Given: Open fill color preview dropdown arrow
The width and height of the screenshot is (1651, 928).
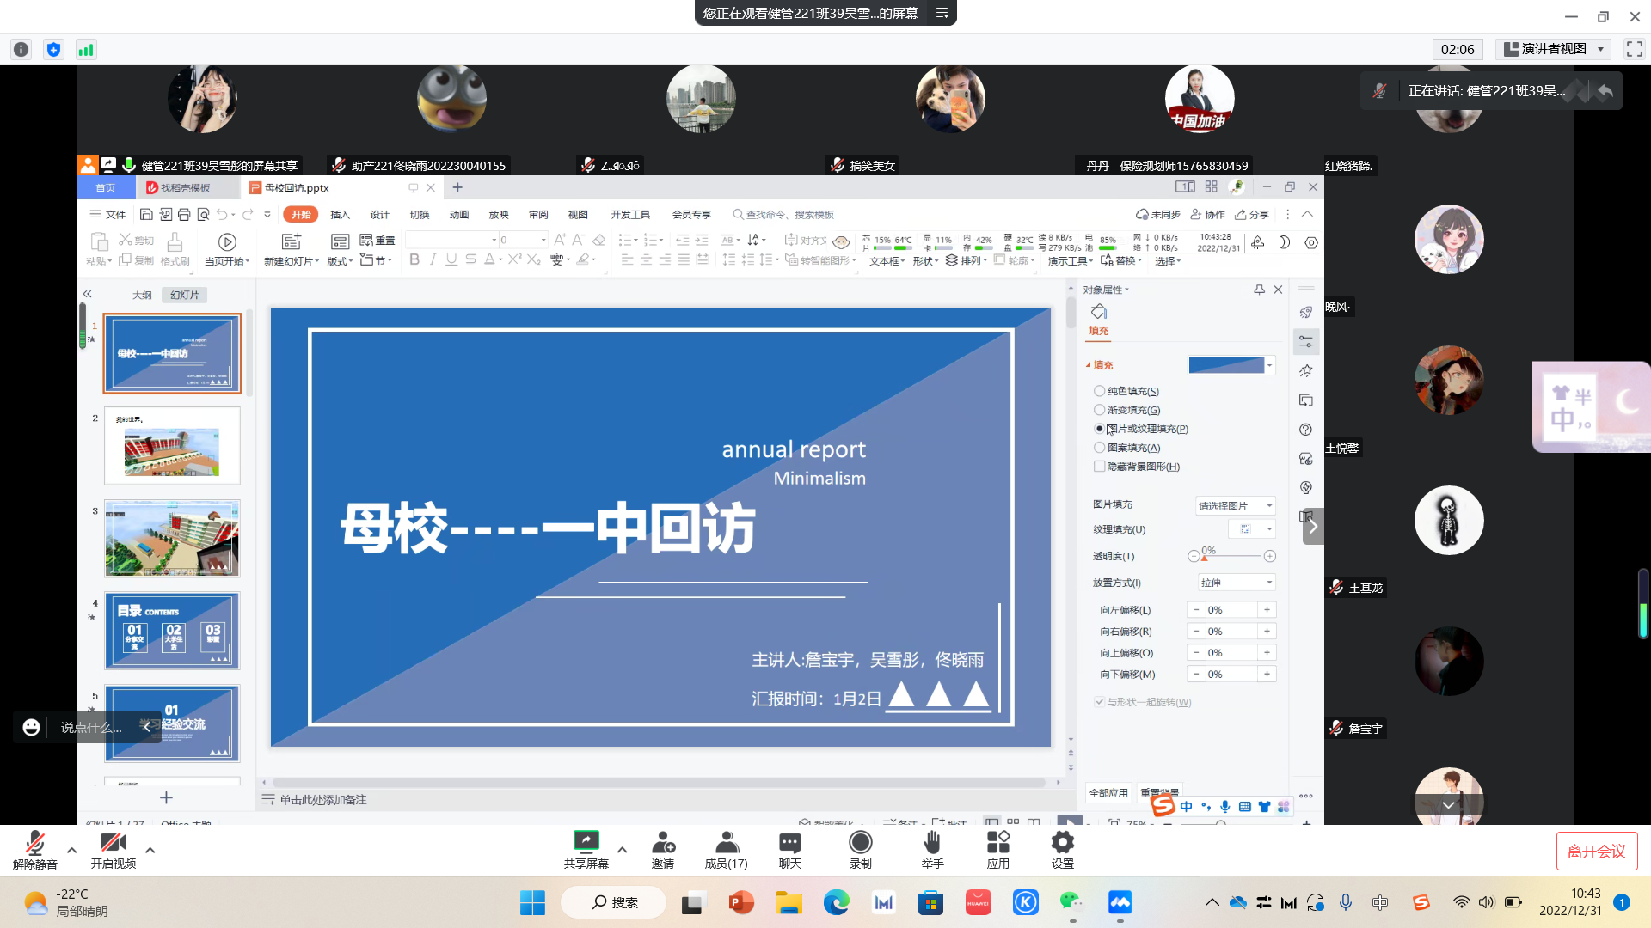Looking at the screenshot, I should (x=1270, y=365).
